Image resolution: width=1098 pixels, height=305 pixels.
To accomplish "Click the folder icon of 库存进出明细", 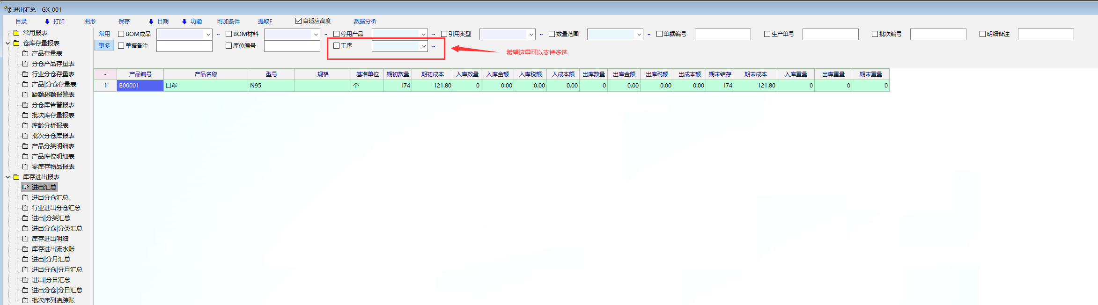I will pyautogui.click(x=25, y=239).
